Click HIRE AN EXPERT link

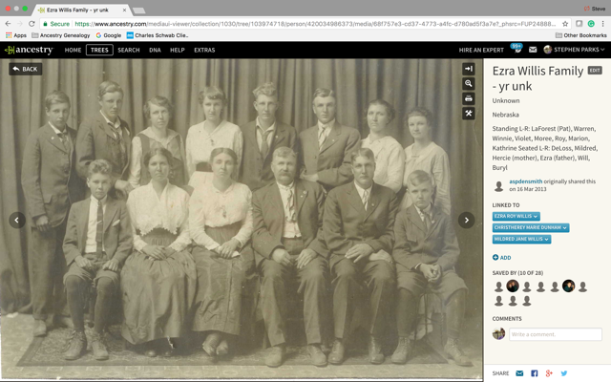point(481,50)
